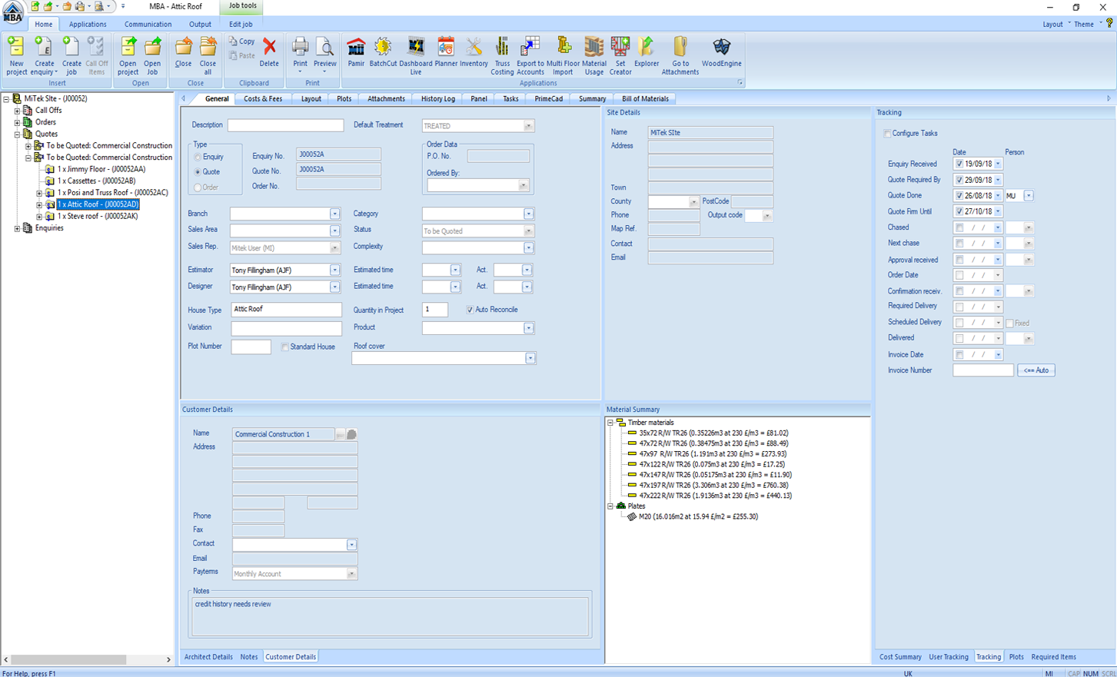Select 1 x Steve roof job
Image resolution: width=1117 pixels, height=677 pixels.
(x=98, y=217)
